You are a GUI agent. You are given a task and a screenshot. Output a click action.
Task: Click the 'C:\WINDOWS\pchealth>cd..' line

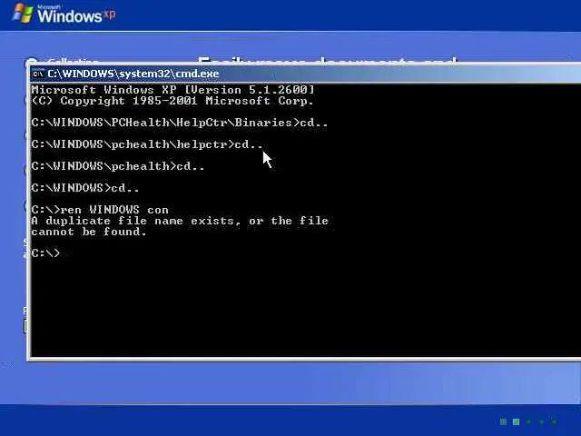pos(118,166)
